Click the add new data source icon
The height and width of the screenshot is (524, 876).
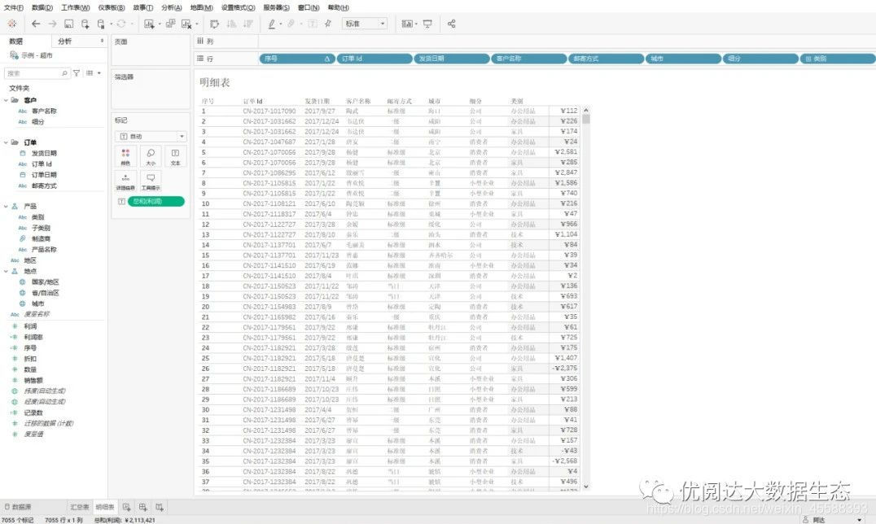coord(85,24)
